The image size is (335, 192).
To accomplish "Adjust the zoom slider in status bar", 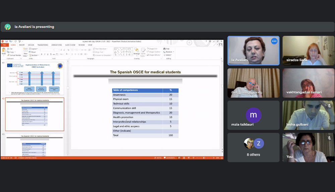I will pyautogui.click(x=204, y=158).
